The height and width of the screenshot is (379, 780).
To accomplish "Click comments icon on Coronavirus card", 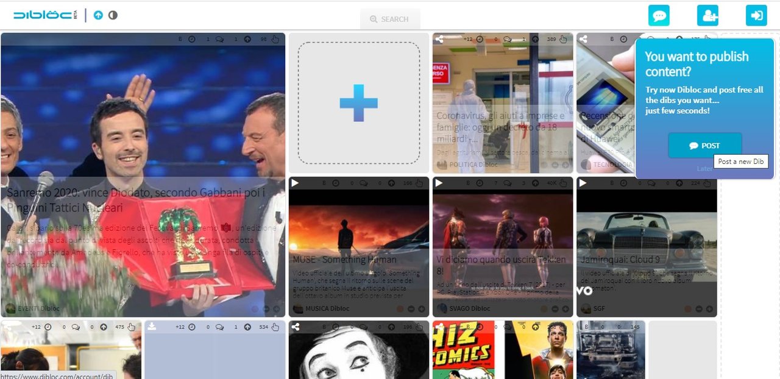I will coord(507,39).
